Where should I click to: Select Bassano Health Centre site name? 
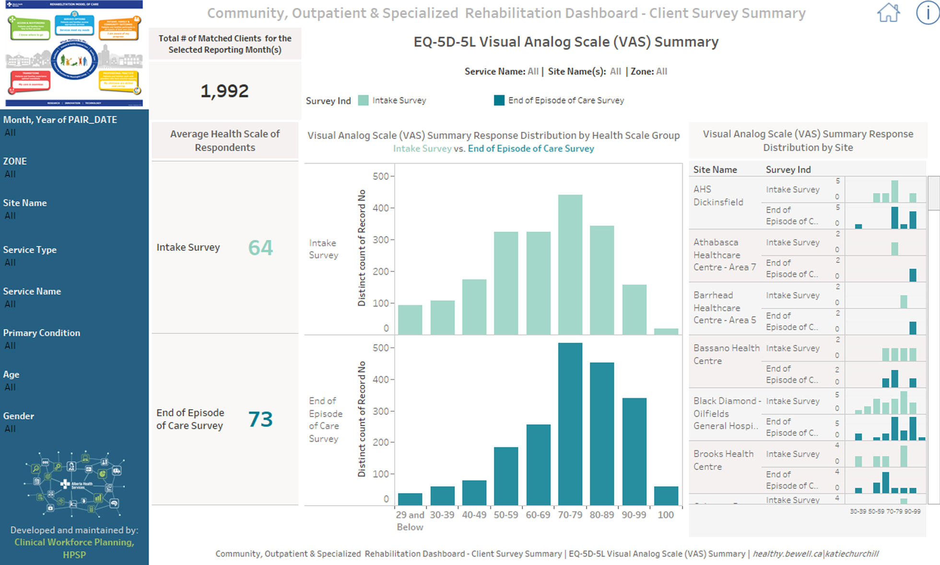tap(726, 354)
